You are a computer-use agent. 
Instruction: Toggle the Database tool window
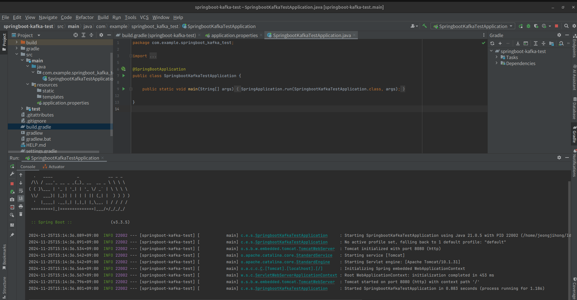click(x=574, y=108)
